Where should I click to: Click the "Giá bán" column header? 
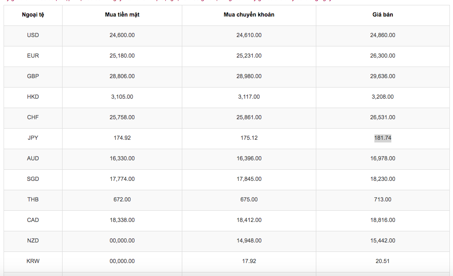click(x=382, y=15)
